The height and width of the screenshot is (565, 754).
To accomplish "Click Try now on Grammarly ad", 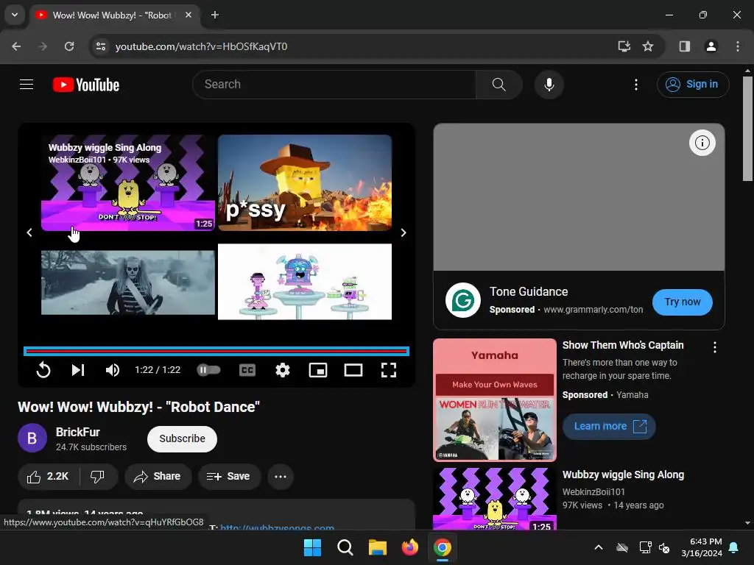I will click(683, 302).
